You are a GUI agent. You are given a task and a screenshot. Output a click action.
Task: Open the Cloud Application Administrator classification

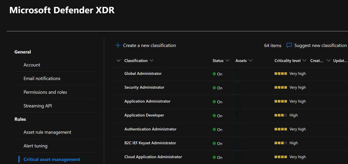(153, 157)
